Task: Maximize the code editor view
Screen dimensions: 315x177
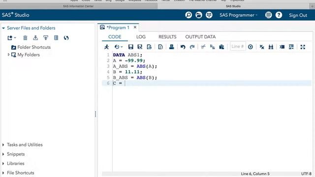Action: 303,47
